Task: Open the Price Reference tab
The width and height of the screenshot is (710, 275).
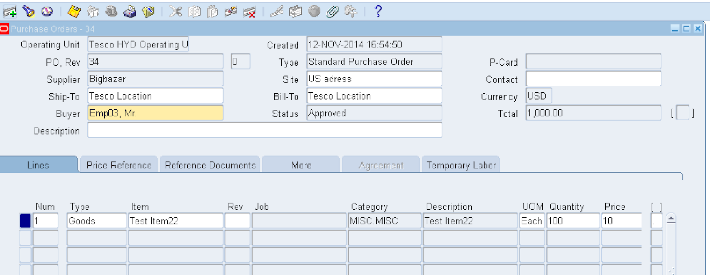Action: (x=118, y=165)
